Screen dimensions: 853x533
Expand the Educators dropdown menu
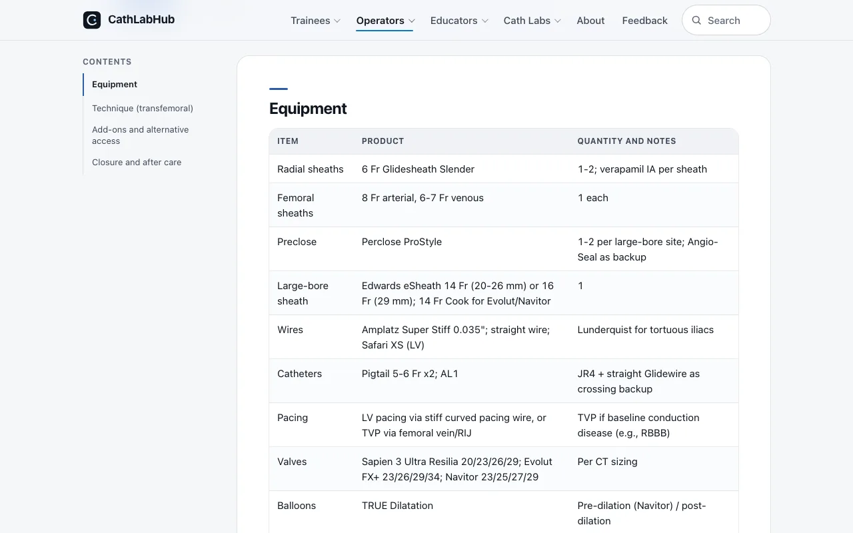pyautogui.click(x=459, y=21)
